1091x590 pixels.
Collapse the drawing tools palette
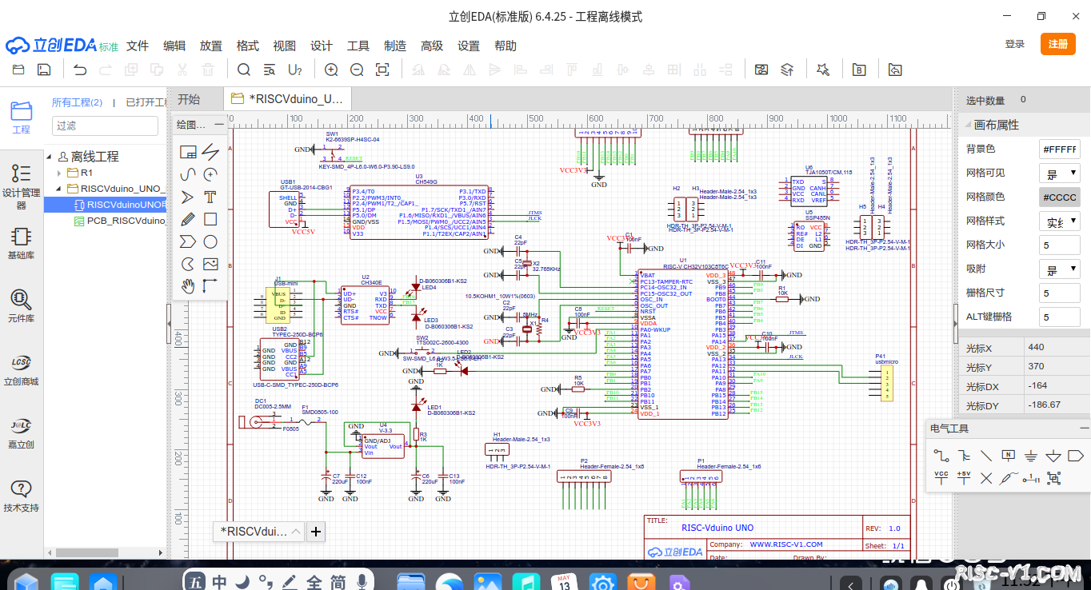218,125
